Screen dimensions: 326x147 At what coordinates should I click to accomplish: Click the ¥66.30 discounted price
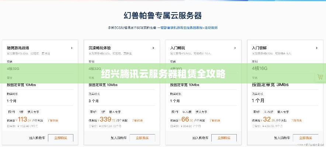click(x=185, y=119)
